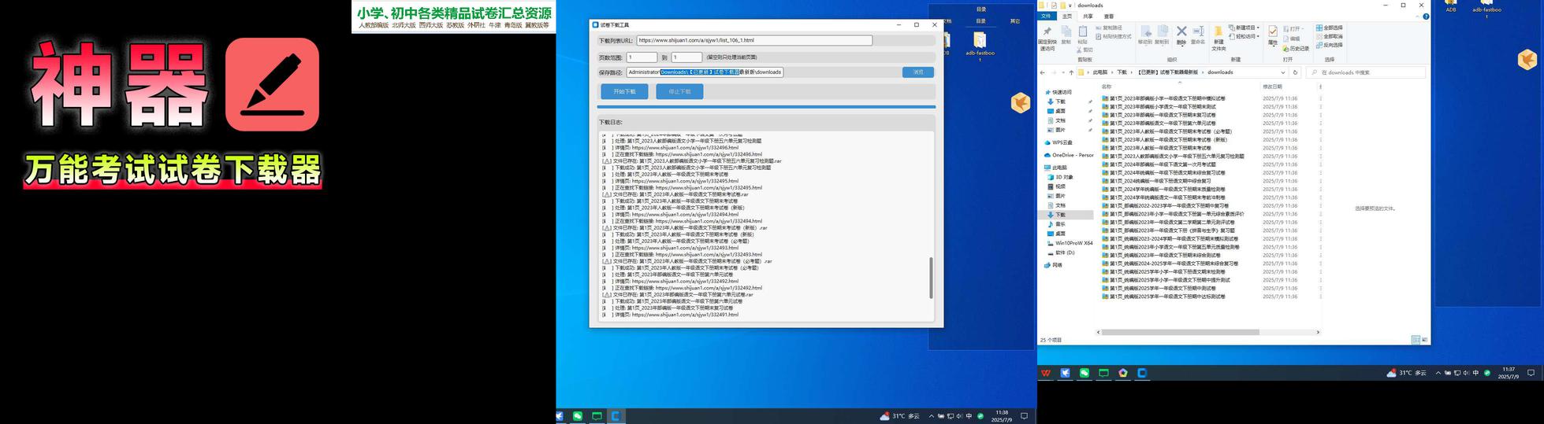Click the 开始下载 (start download) button
Image resolution: width=1544 pixels, height=424 pixels.
[x=624, y=91]
